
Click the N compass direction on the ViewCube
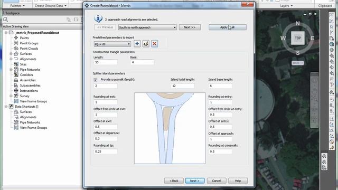[x=298, y=23]
